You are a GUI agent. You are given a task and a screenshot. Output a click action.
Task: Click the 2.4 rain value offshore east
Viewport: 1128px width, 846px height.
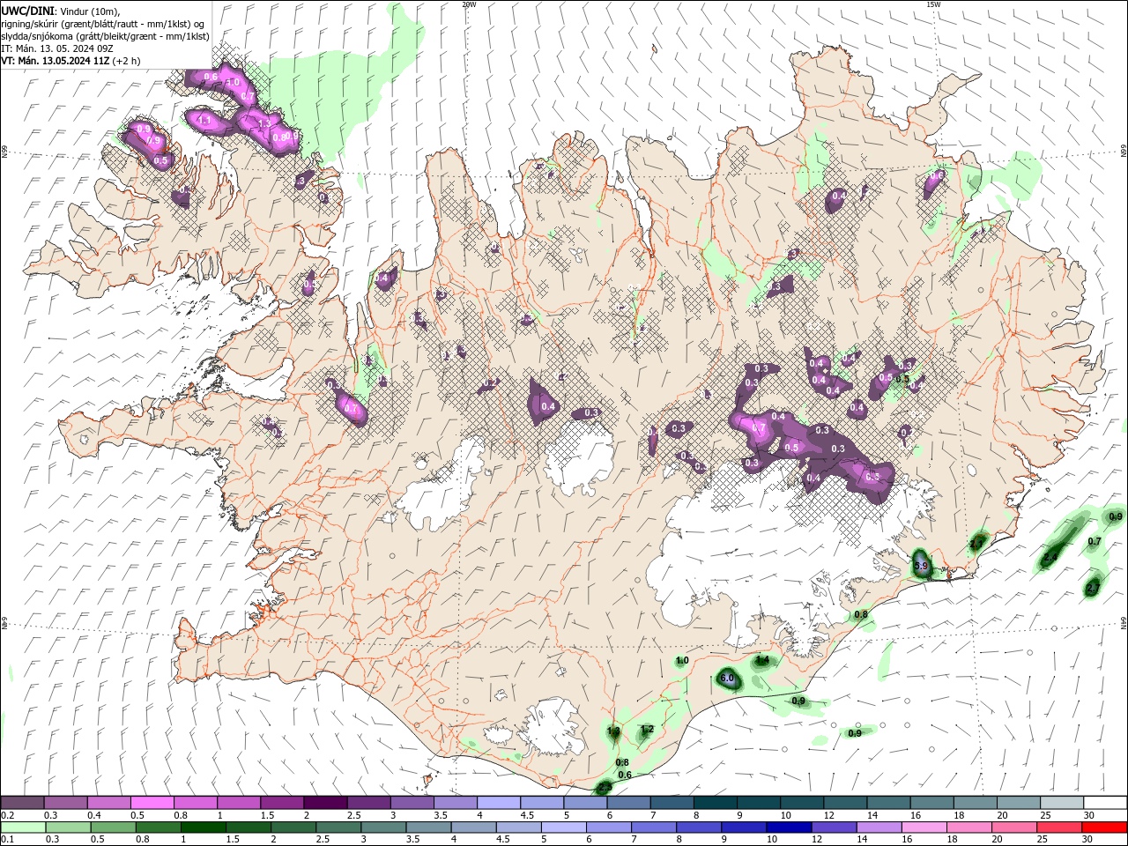pos(1050,558)
